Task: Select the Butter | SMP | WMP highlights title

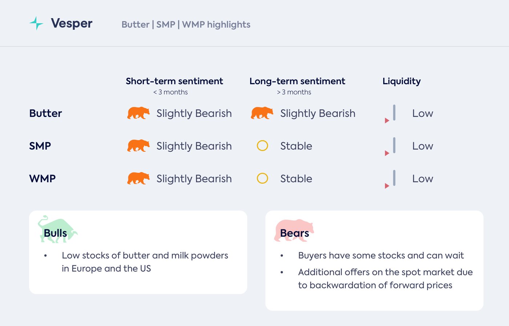Action: coord(186,25)
